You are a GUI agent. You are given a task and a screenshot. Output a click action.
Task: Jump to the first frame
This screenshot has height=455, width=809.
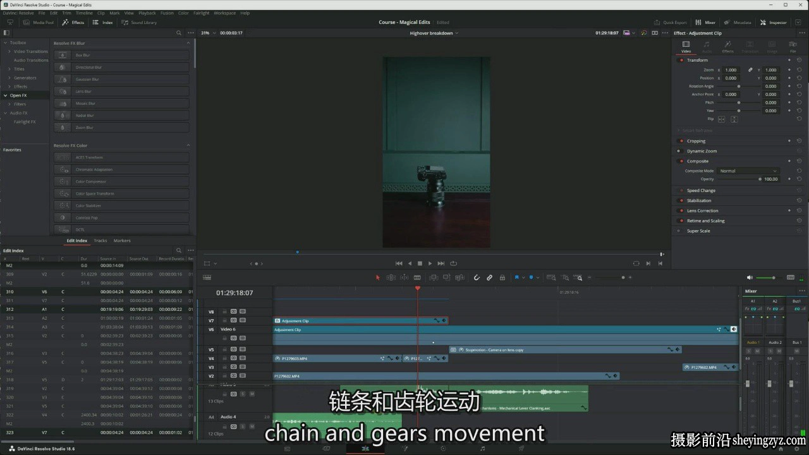tap(399, 263)
